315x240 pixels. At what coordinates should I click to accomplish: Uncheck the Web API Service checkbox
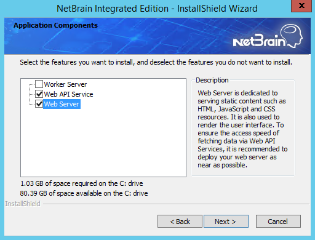coord(39,94)
